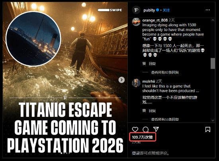Screen dimensions: 219x161
Task: Reply to orange_rt_808's comment via 回复
Action: (x=152, y=64)
